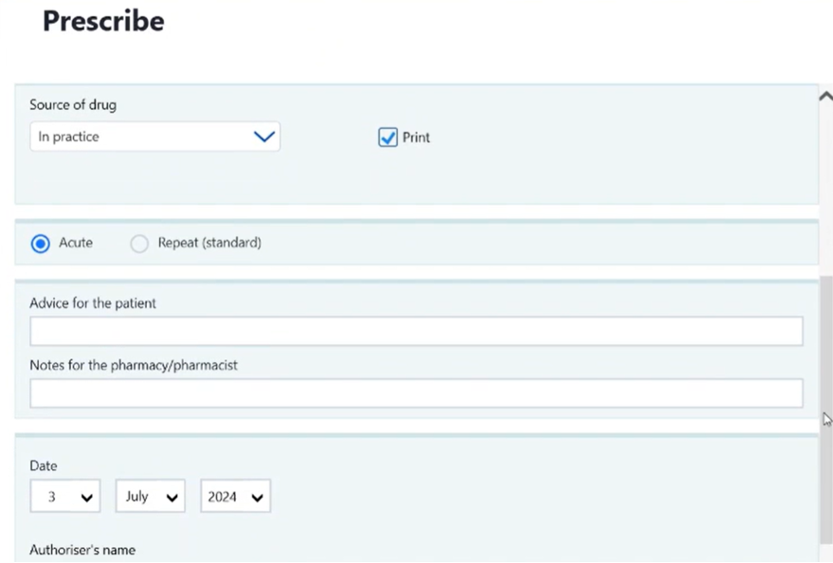Open the year dropdown showing 2024
The image size is (833, 563).
pyautogui.click(x=235, y=496)
